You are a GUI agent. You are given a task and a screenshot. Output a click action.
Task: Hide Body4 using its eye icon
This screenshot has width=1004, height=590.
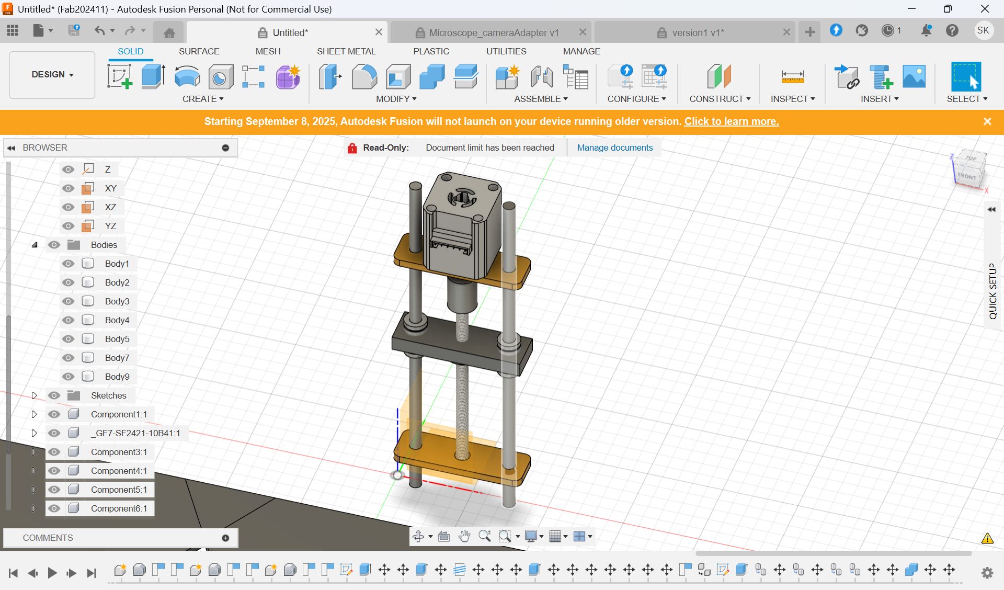click(x=68, y=320)
